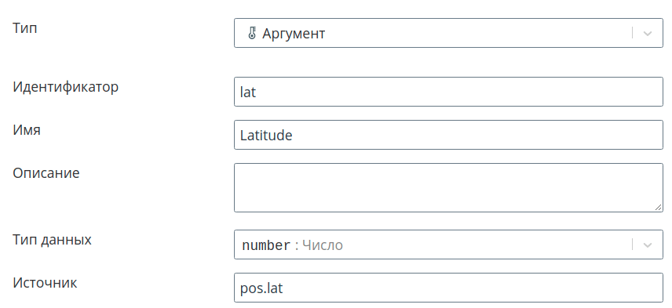Click the Тип данных field label
This screenshot has width=672, height=308.
(52, 240)
